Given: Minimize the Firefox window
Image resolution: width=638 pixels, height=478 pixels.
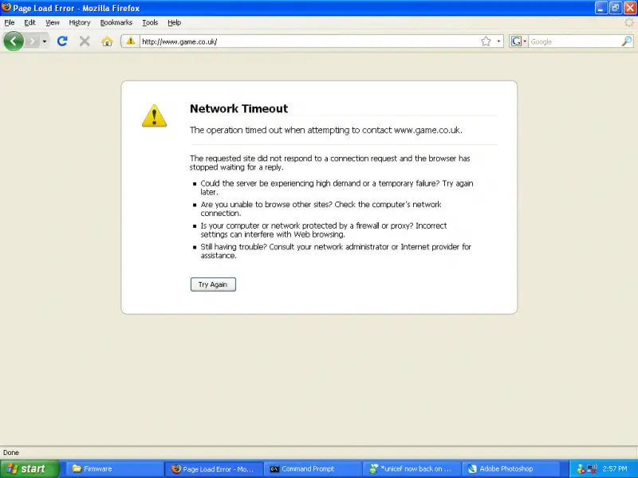Looking at the screenshot, I should pyautogui.click(x=601, y=8).
